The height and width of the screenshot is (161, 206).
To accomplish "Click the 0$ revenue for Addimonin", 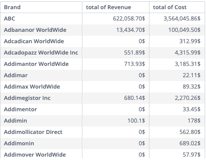I will pyautogui.click(x=142, y=143).
